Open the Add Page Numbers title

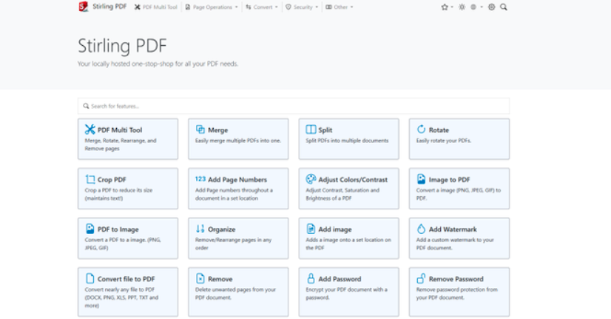237,180
